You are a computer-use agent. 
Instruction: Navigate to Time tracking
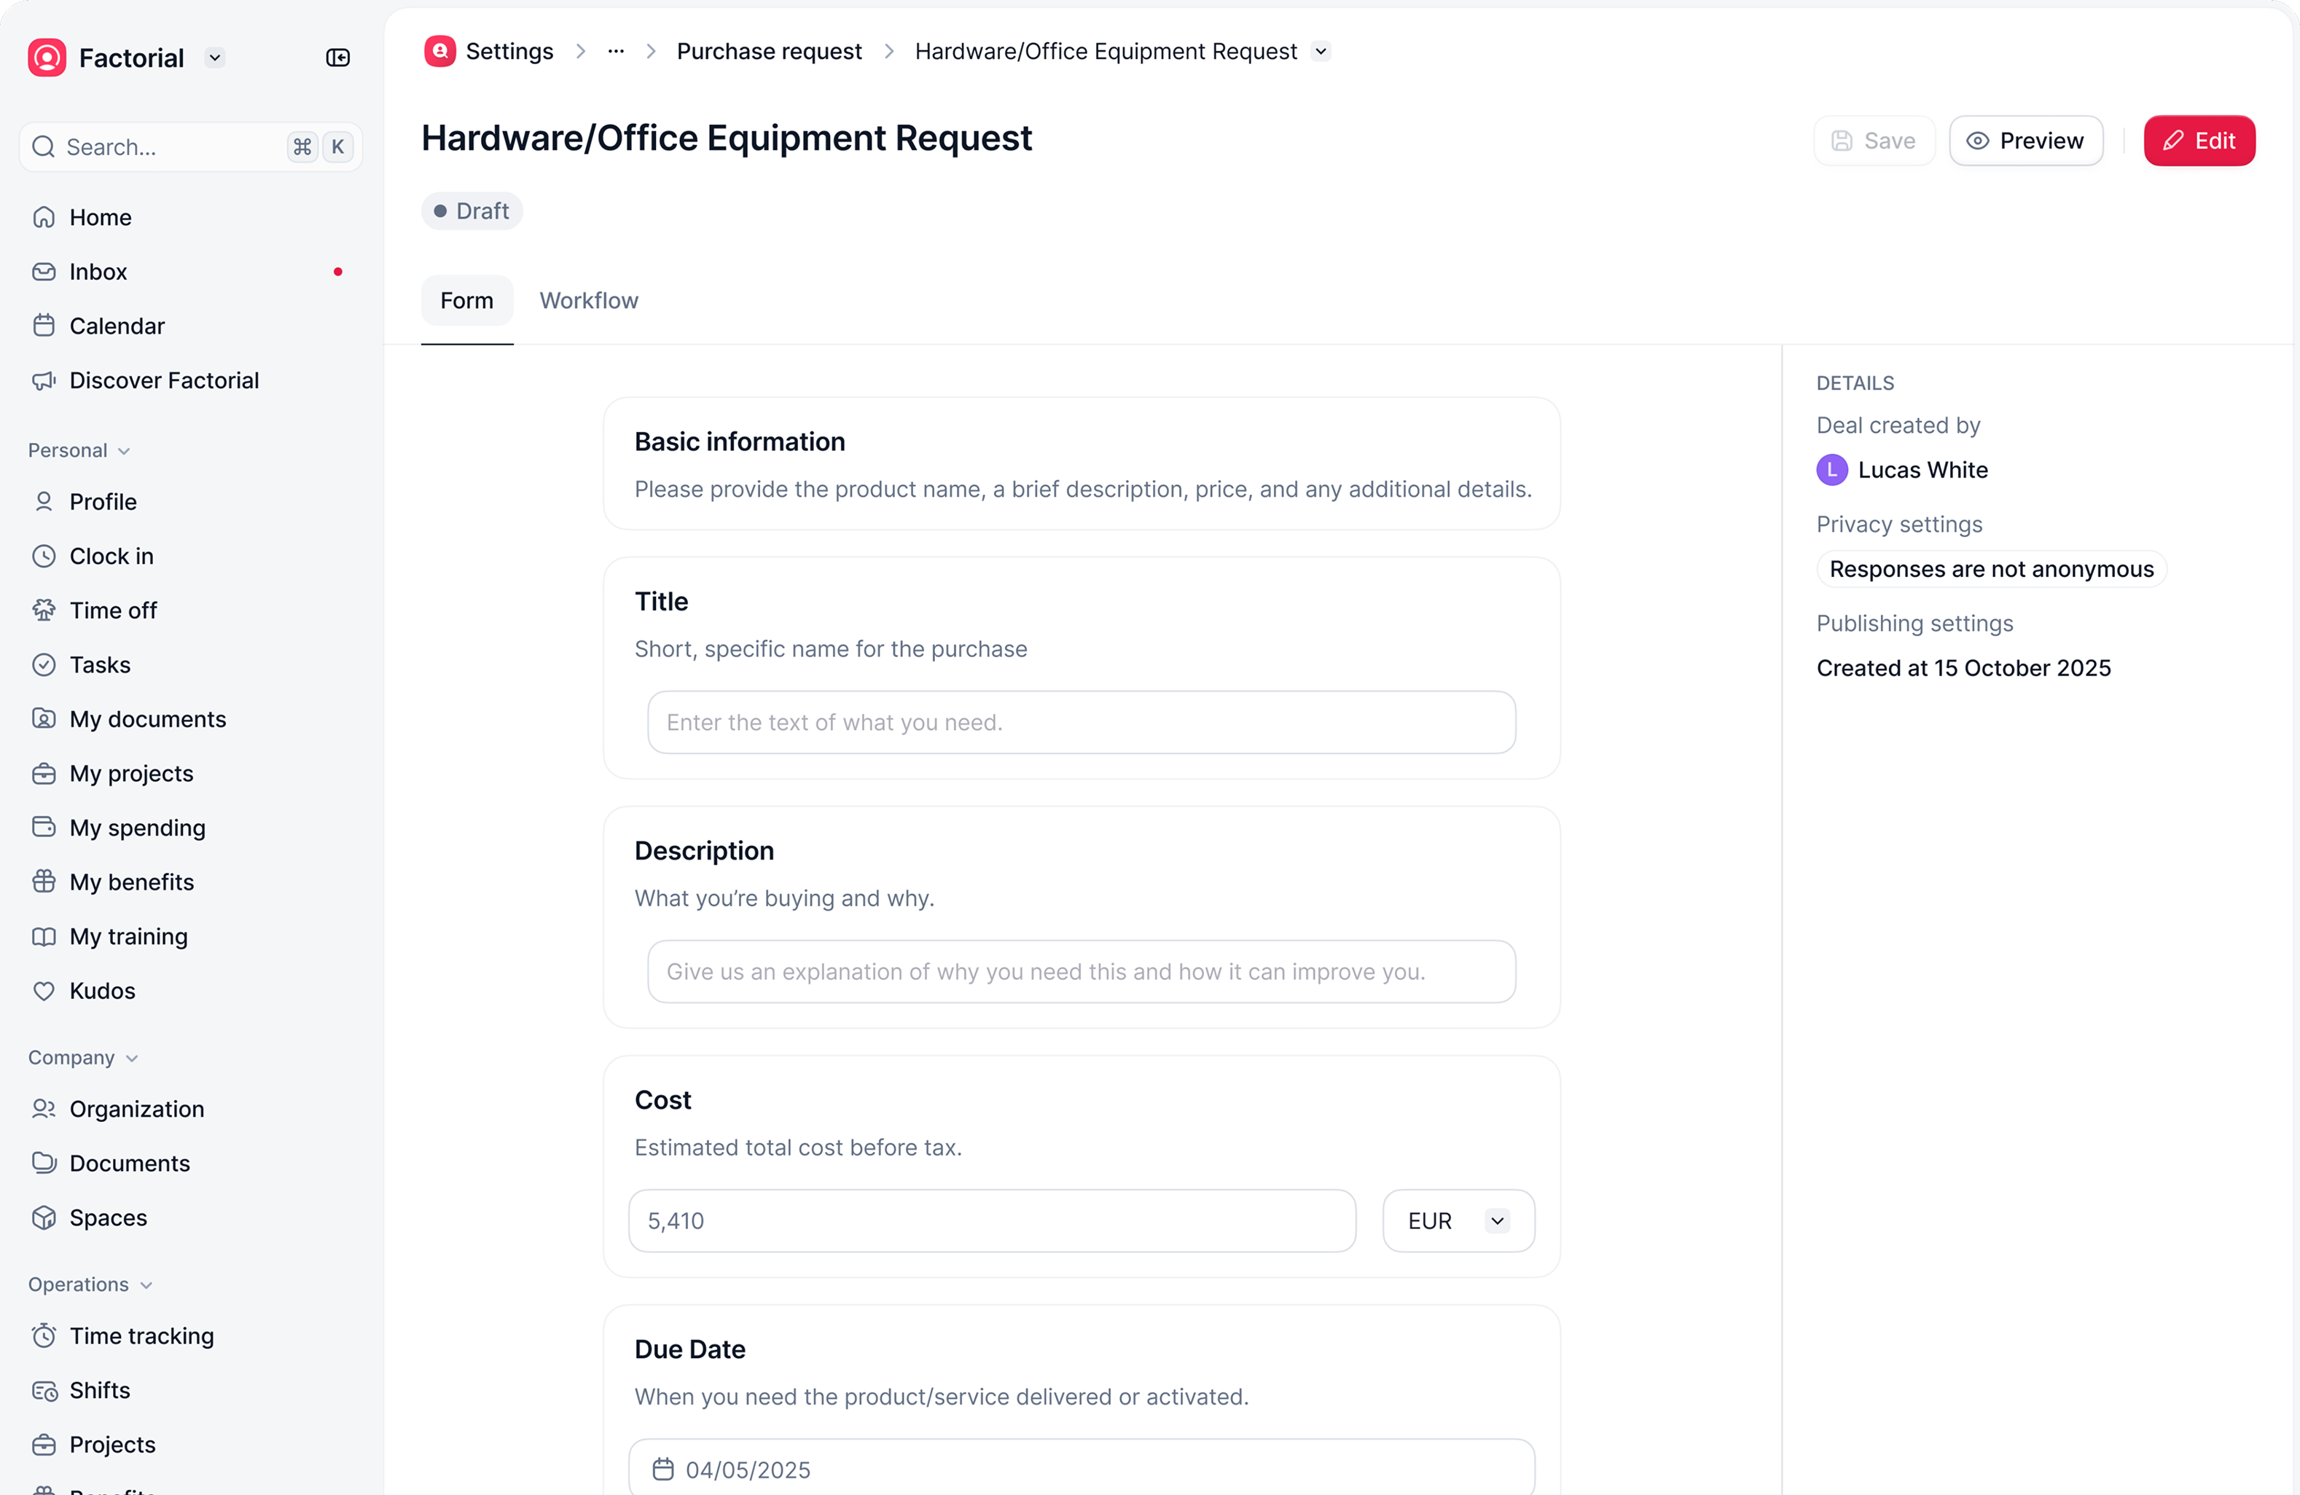click(x=141, y=1335)
